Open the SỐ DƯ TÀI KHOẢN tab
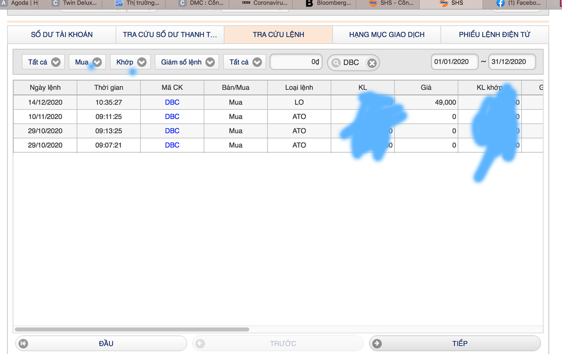 pyautogui.click(x=62, y=35)
